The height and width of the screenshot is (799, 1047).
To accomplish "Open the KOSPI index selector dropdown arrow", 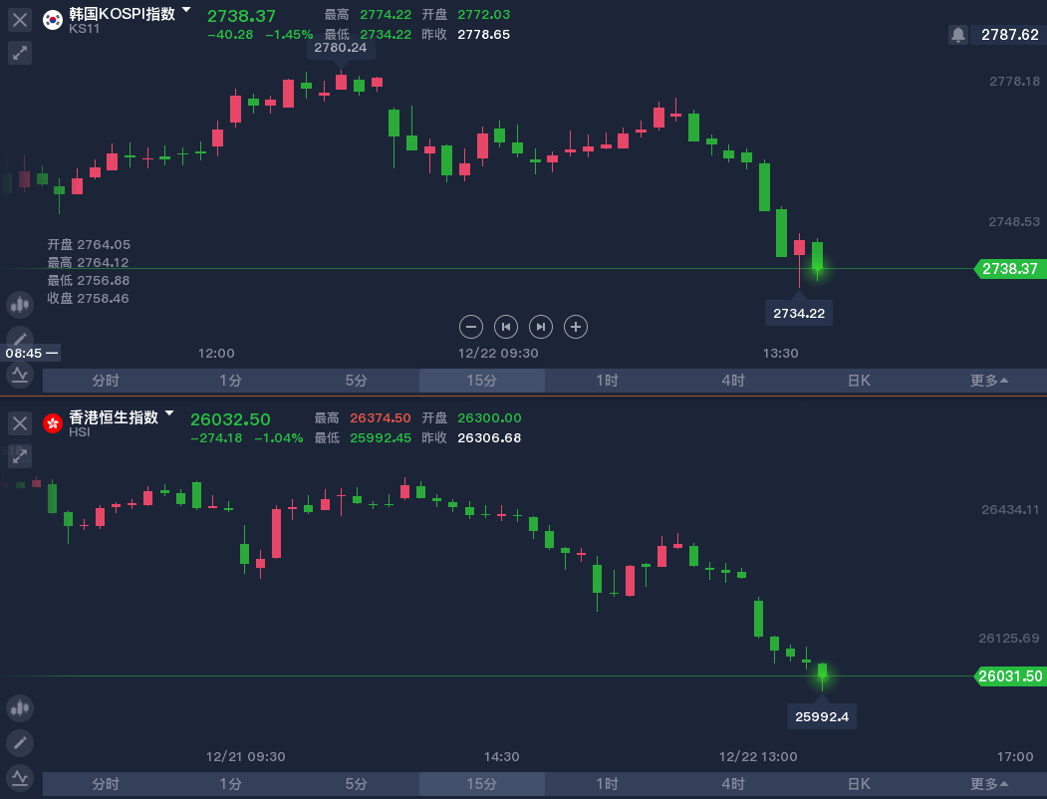I will coord(186,10).
